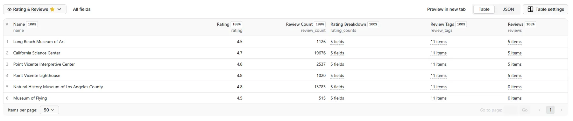Click the Rating column header
The image size is (573, 121).
(223, 24)
